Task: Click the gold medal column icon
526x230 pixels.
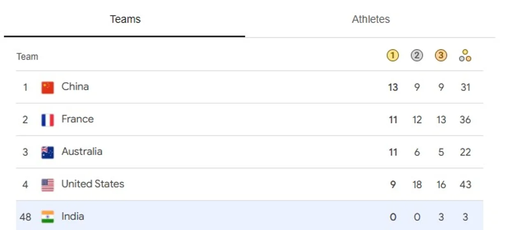Action: tap(392, 56)
